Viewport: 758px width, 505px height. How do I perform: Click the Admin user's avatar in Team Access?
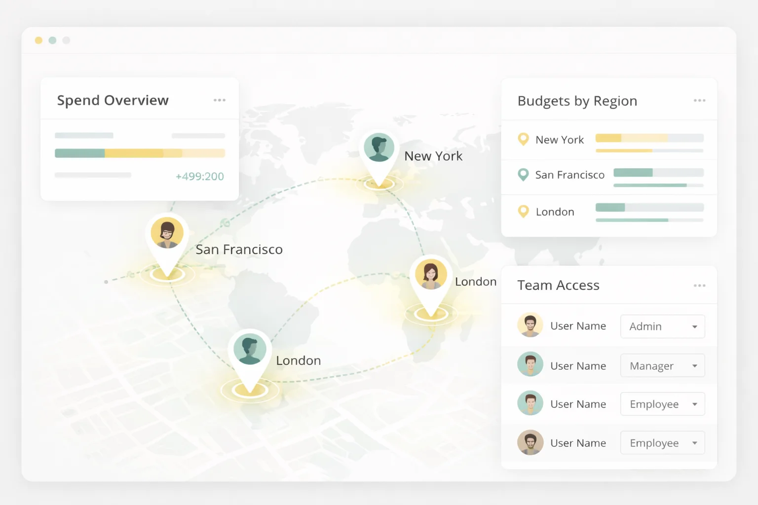click(530, 325)
